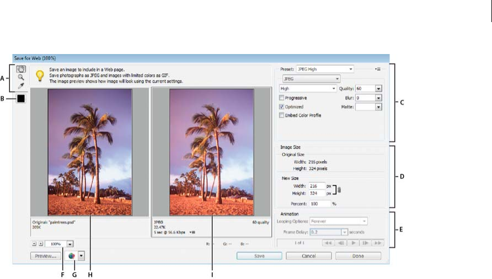Toggle the constrain proportions chain-link icon
This screenshot has height=279, width=492.
pos(339,190)
